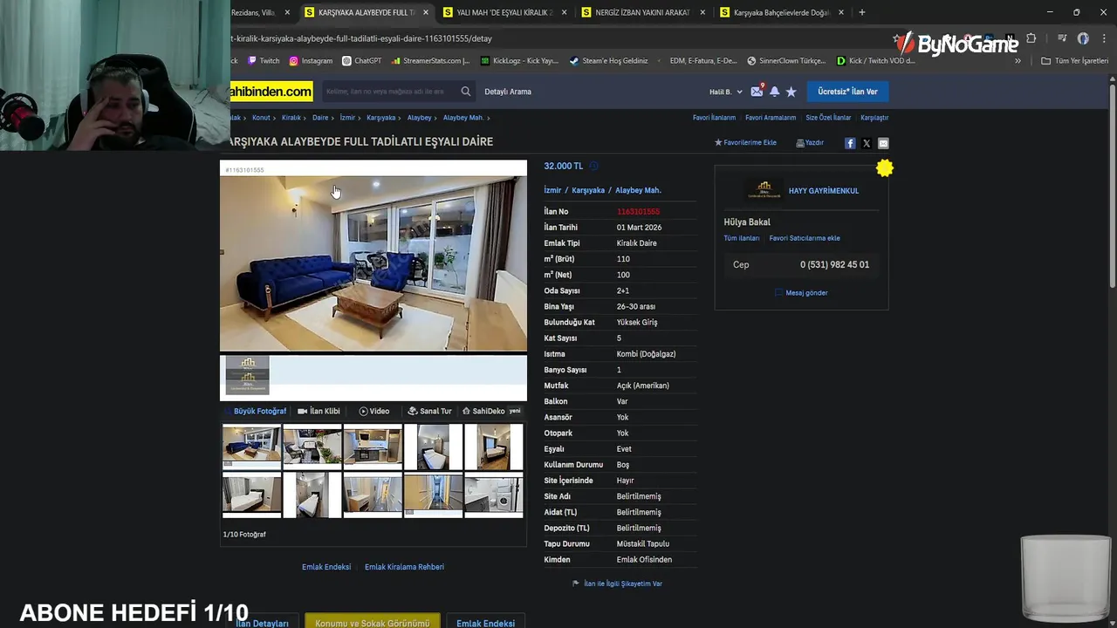Click Favori Satıcılarıma ekle link
The height and width of the screenshot is (628, 1117).
pyautogui.click(x=805, y=238)
